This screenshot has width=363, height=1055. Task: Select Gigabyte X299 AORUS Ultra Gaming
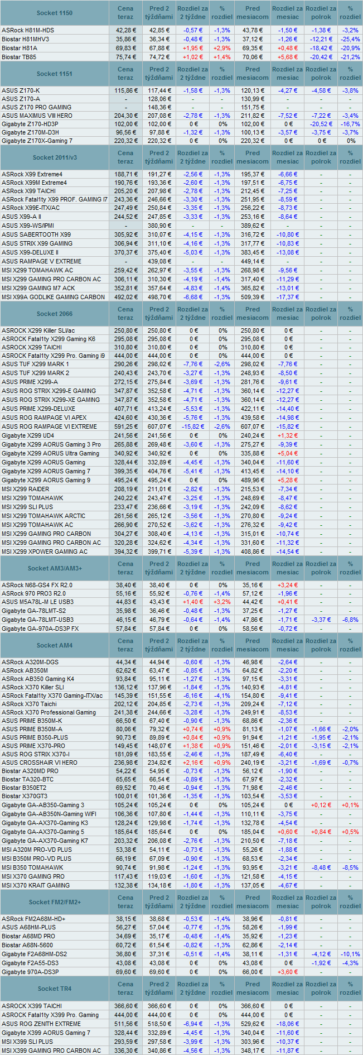[50, 453]
